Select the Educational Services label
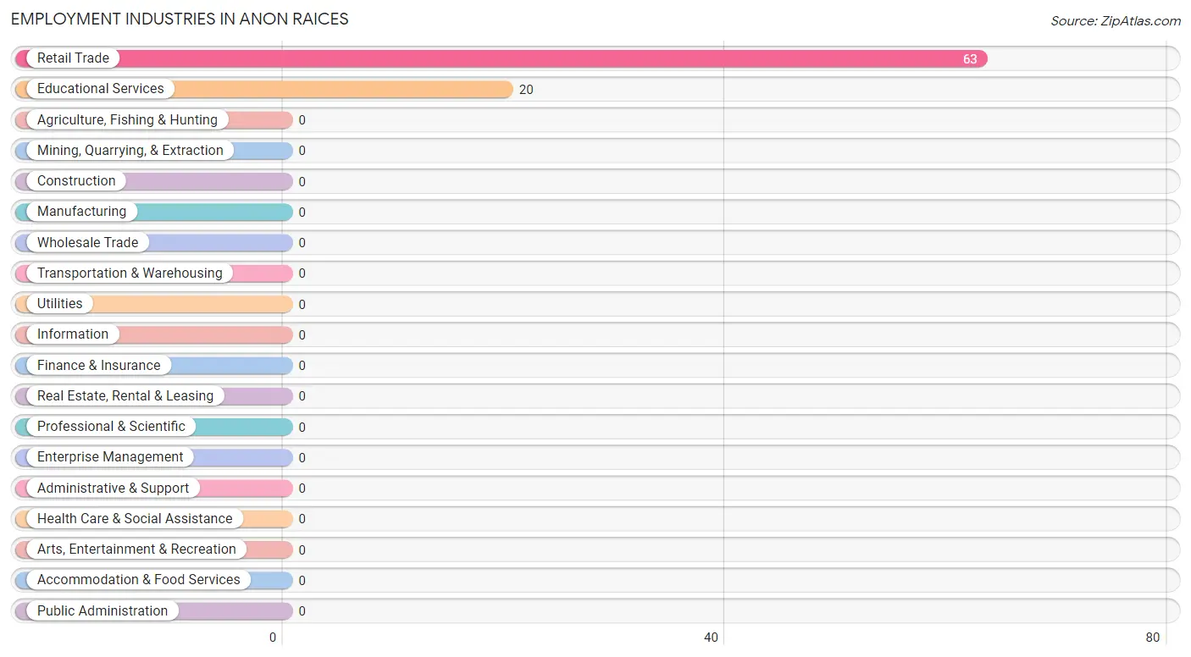The height and width of the screenshot is (657, 1191). 100,89
